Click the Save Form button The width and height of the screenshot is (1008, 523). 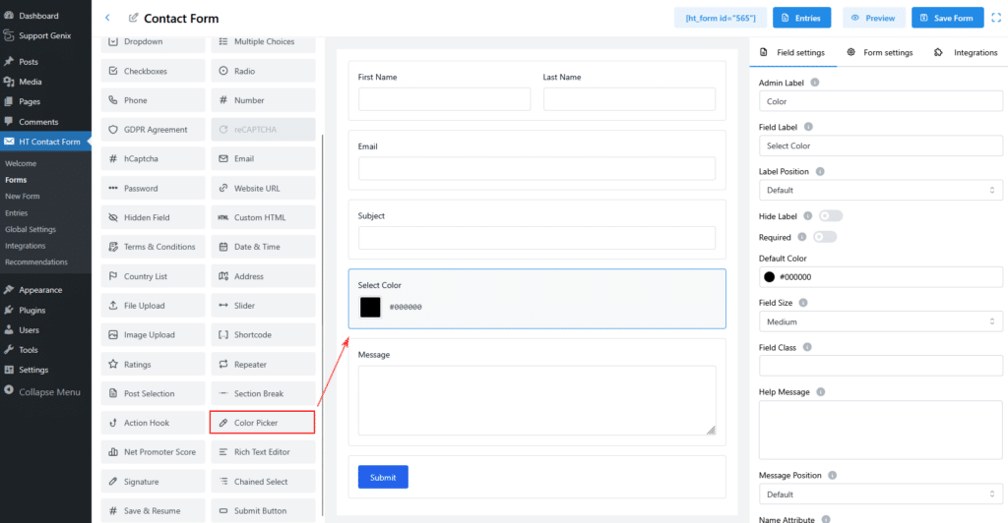tap(947, 18)
